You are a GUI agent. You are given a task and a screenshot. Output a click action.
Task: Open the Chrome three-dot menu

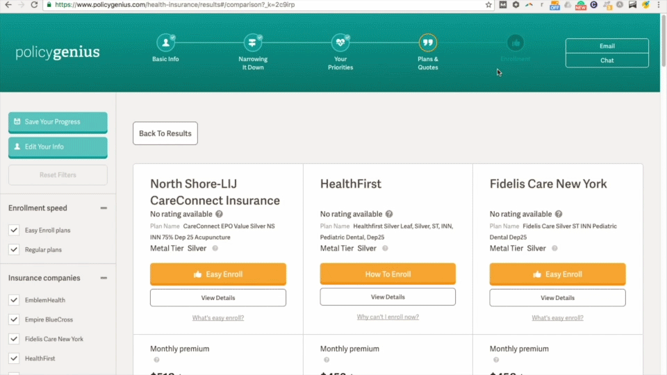(659, 5)
